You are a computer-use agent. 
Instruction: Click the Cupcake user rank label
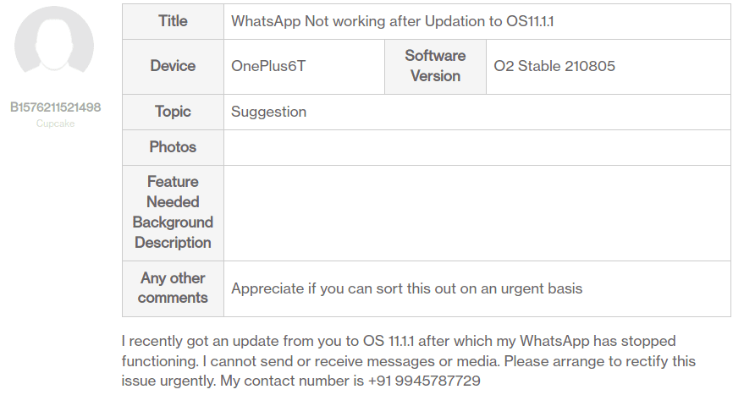[x=56, y=123]
